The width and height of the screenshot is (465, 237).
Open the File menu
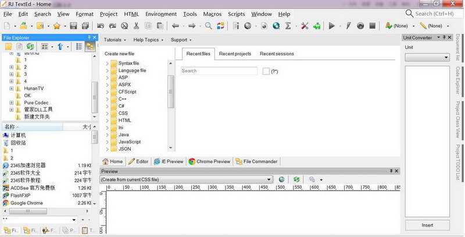[x=8, y=14]
